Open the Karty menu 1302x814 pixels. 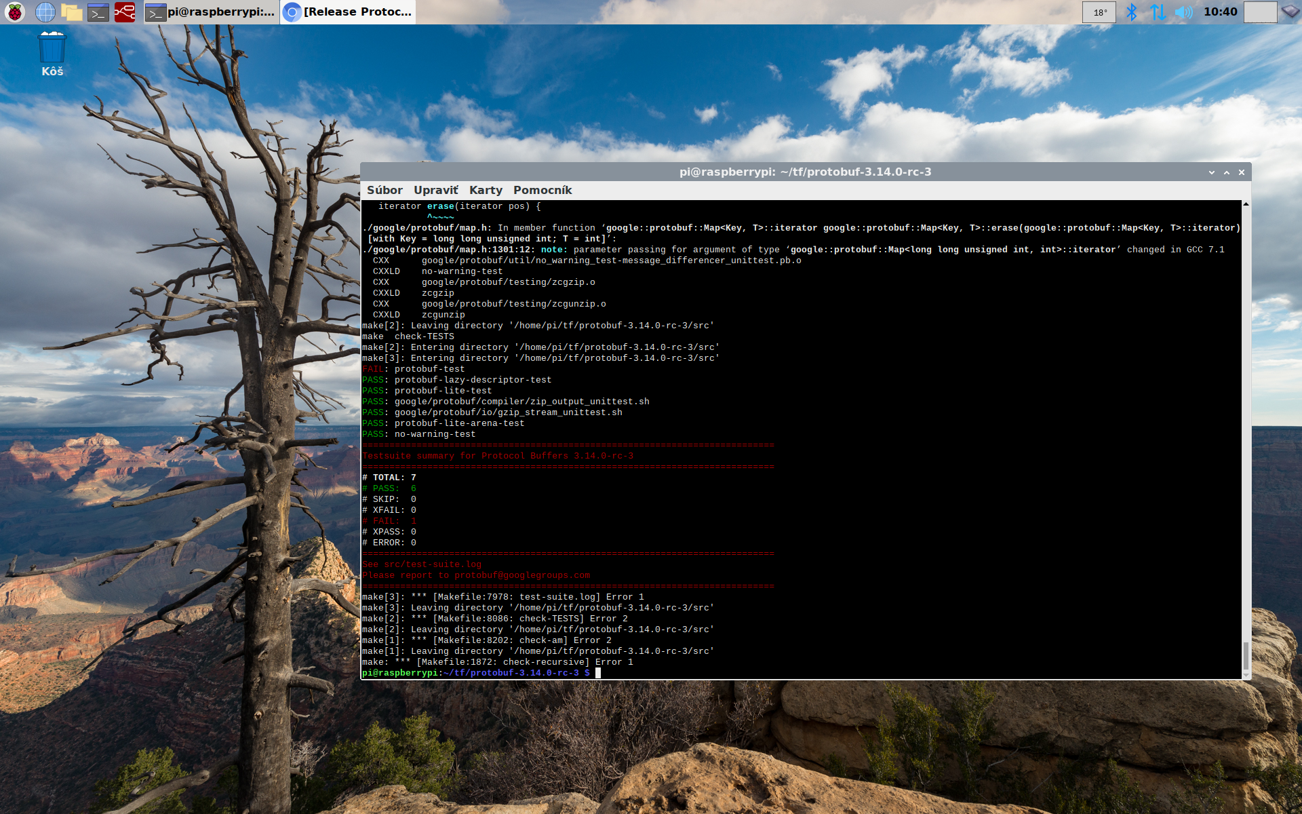point(486,190)
